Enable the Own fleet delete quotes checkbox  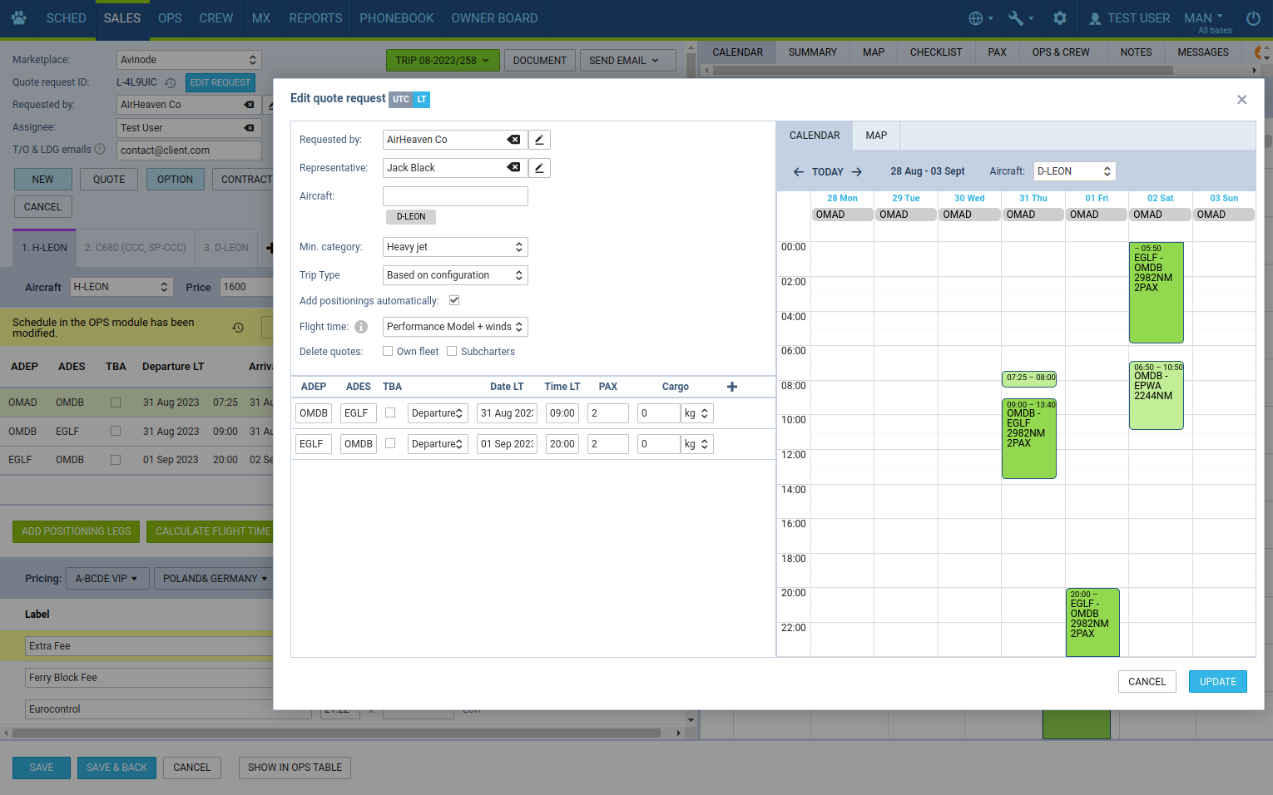click(388, 351)
